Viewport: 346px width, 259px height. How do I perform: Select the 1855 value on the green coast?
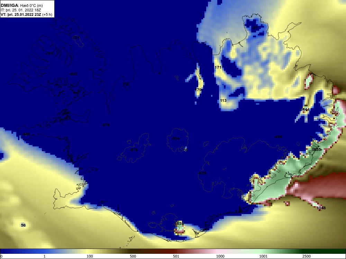(316, 150)
